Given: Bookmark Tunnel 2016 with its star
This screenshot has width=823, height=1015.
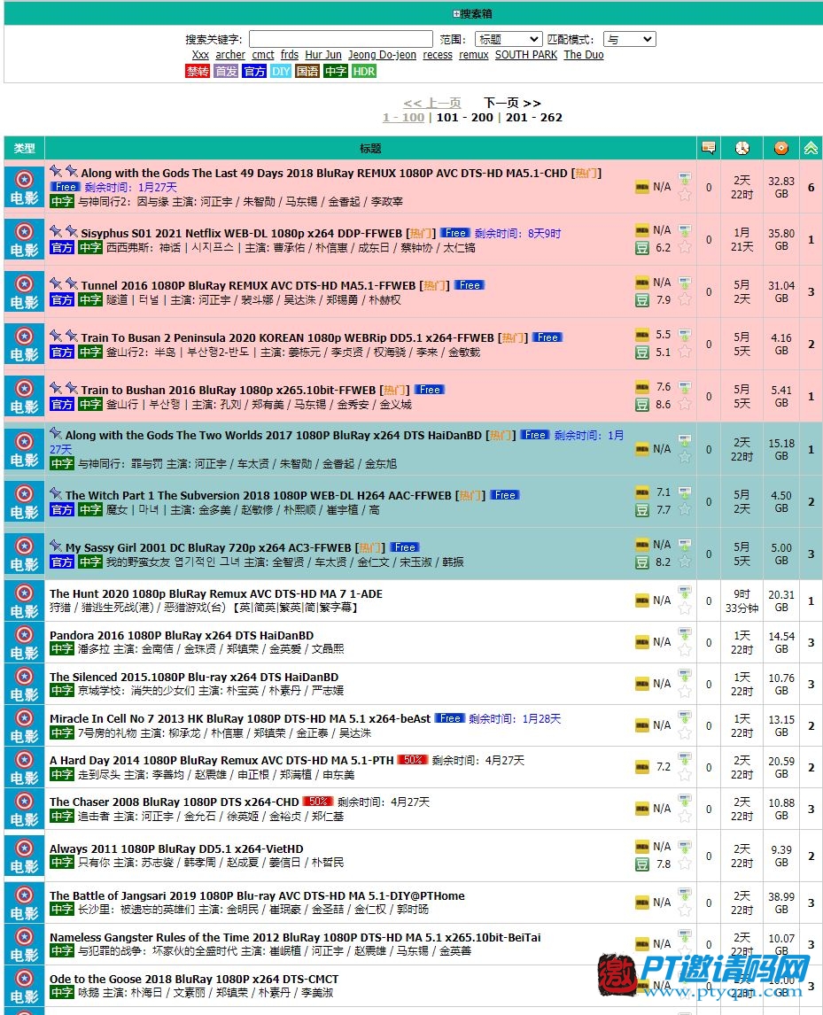Looking at the screenshot, I should tap(685, 299).
